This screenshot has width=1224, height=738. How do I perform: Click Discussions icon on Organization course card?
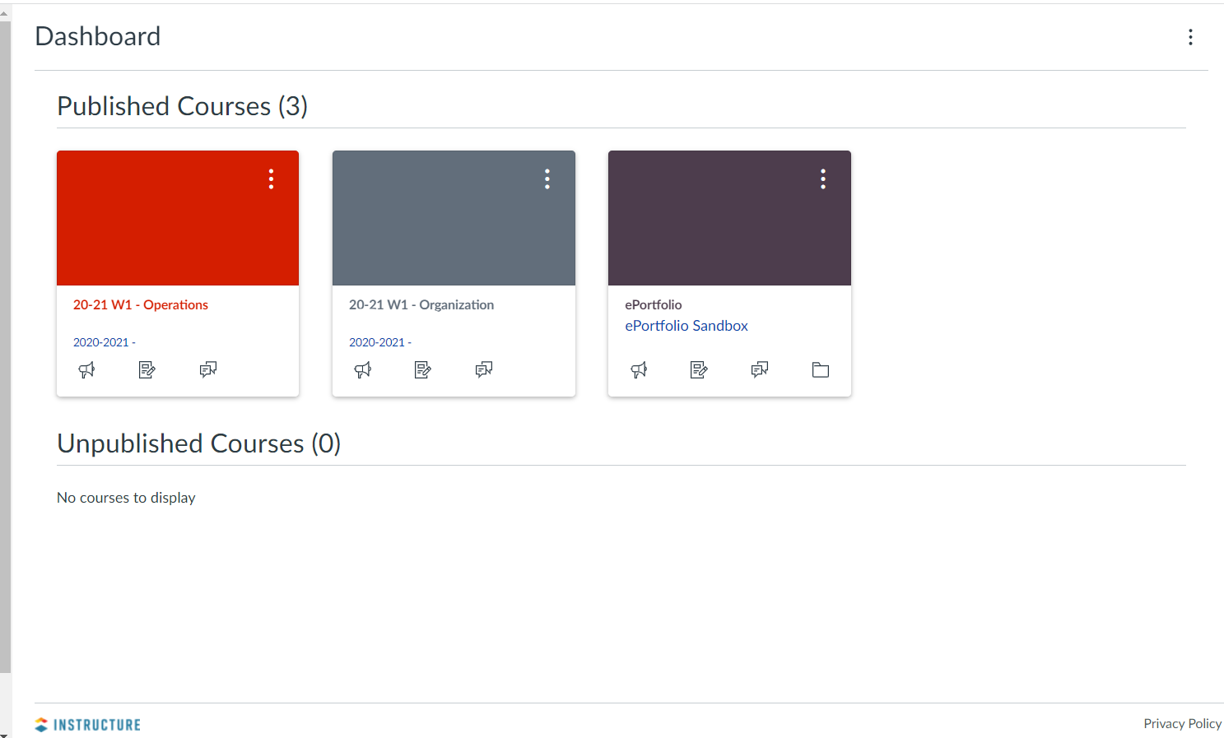(x=484, y=369)
